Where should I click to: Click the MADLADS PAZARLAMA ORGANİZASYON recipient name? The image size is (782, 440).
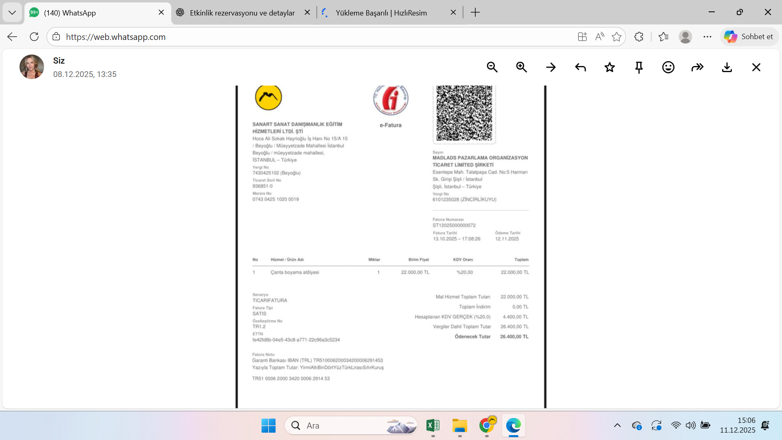[480, 161]
